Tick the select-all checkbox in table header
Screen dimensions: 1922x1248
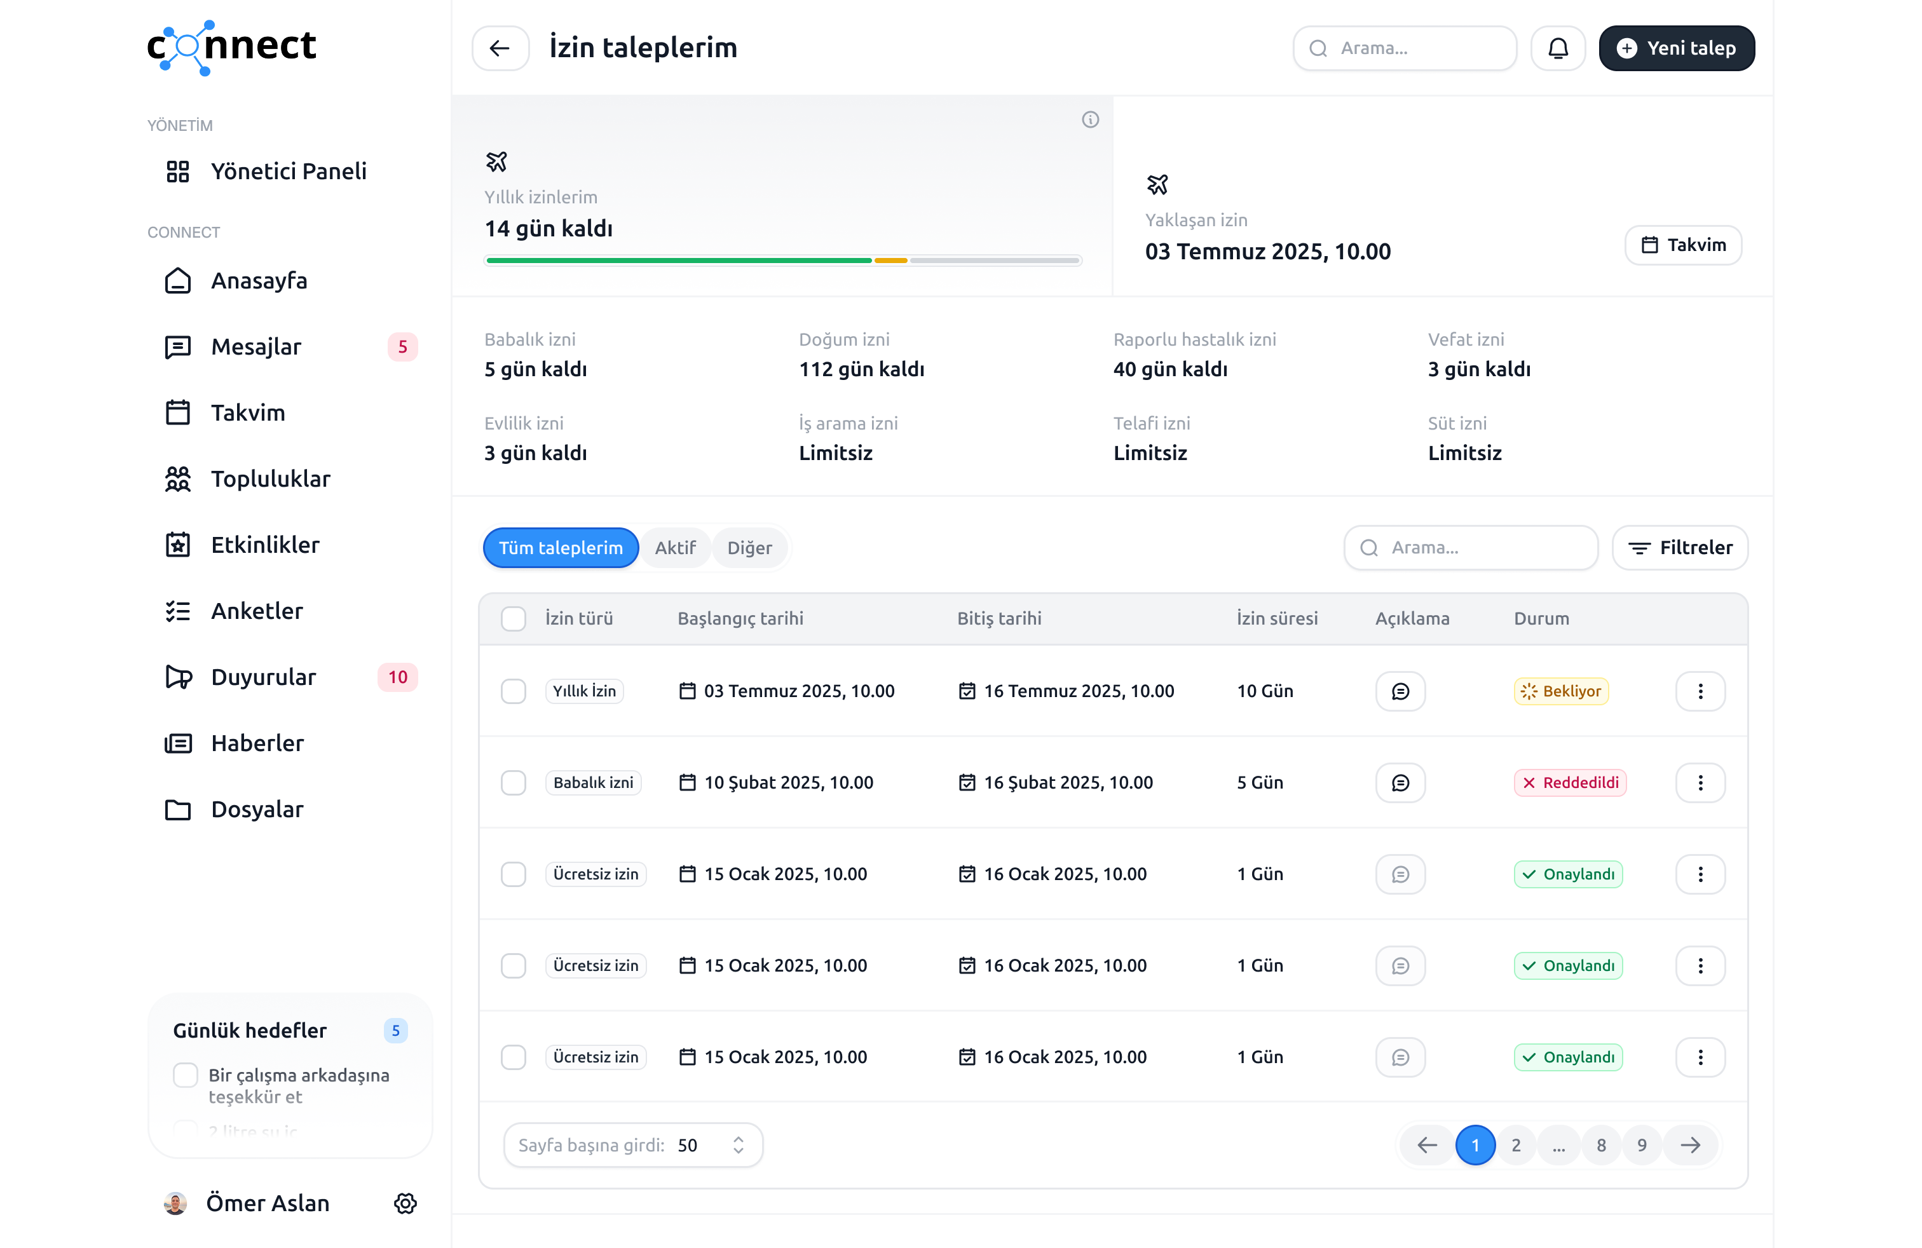[x=513, y=618]
